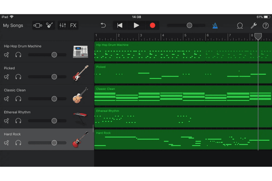Switch to Tracks view icon
The width and height of the screenshot is (272, 181).
38,25
